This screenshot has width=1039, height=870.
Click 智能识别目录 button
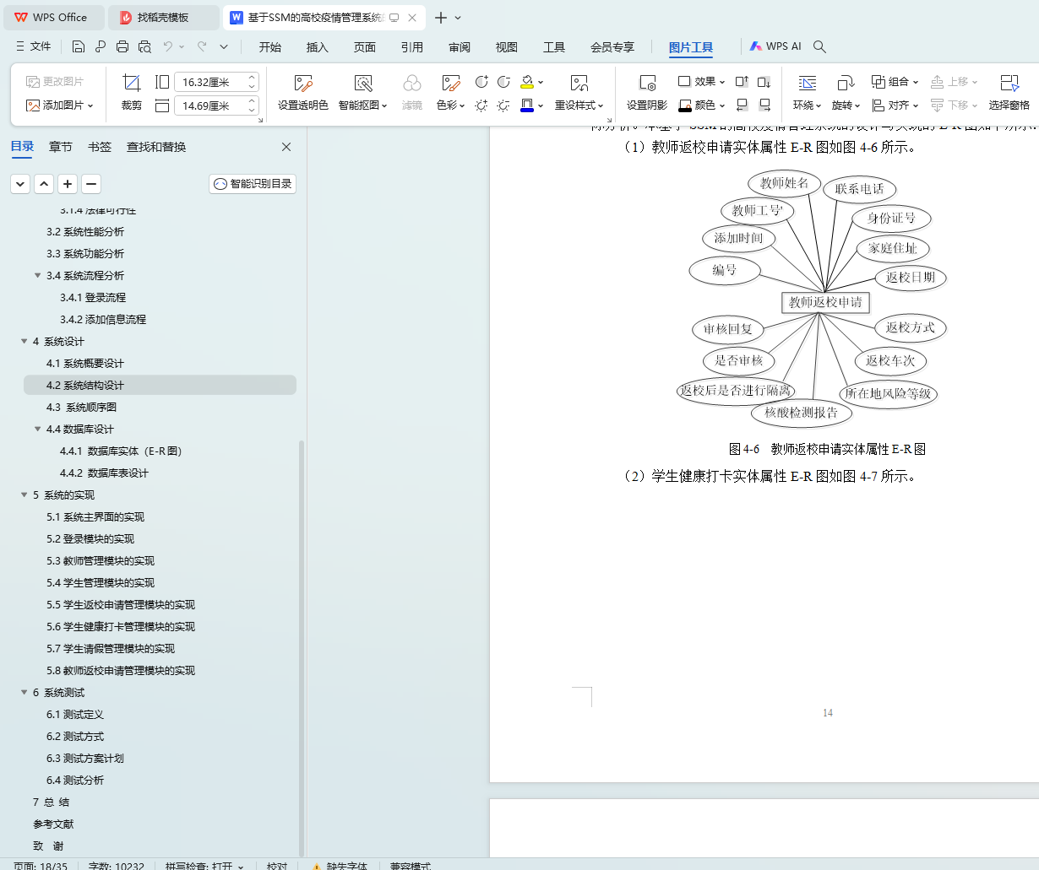pyautogui.click(x=253, y=184)
